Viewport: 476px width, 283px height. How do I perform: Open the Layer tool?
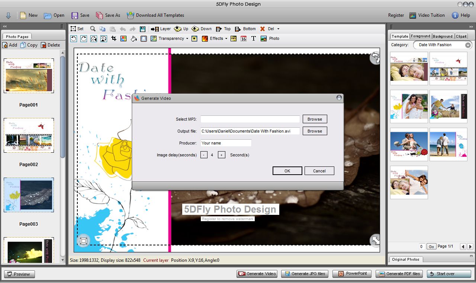[x=161, y=29]
